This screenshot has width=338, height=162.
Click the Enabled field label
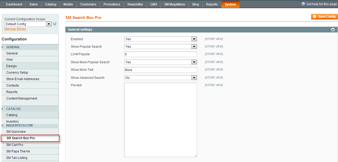[x=77, y=39]
